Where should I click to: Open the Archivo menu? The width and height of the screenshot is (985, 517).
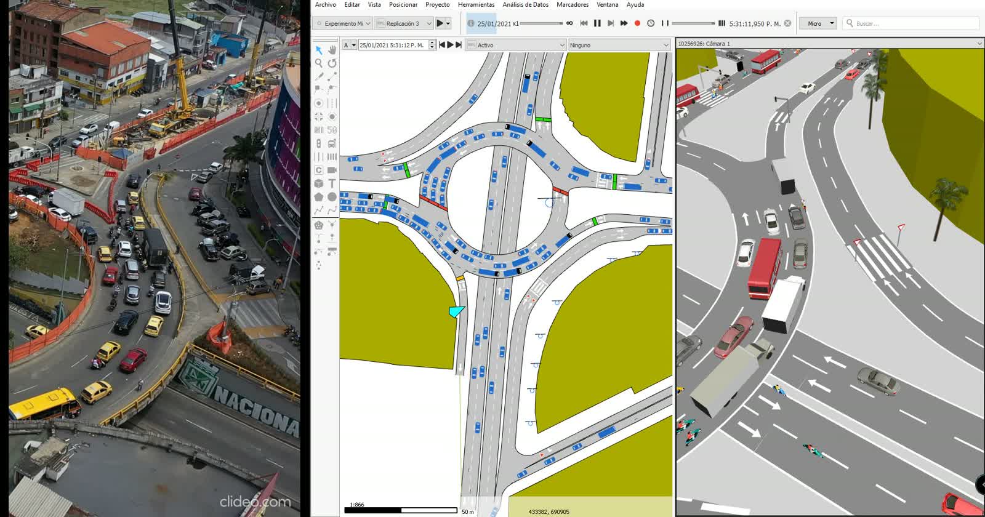pyautogui.click(x=326, y=4)
